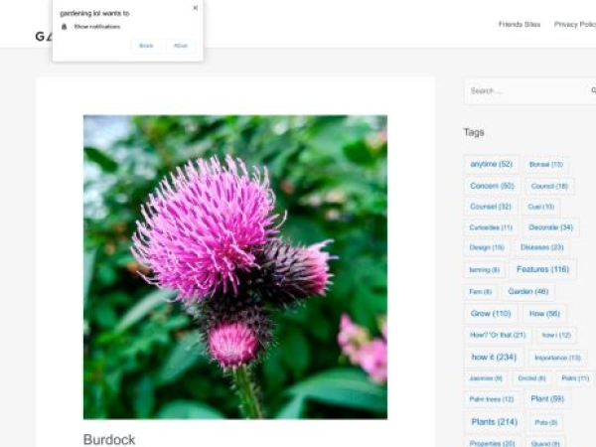Screen dimensions: 596x447
Task: Select the Importance tag
Action: pos(557,358)
